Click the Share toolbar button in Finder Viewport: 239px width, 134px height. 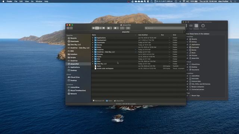(x=122, y=28)
